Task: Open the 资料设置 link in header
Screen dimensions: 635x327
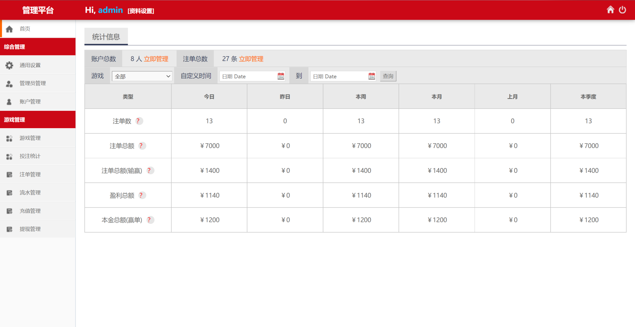Action: point(141,11)
